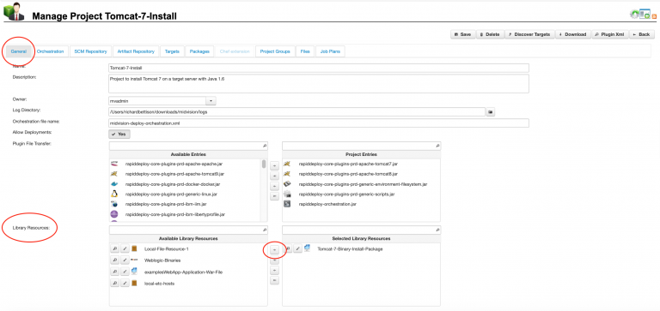Click the icon beside rapiddeploy-orchestration.jar
The image size is (660, 311).
click(288, 204)
